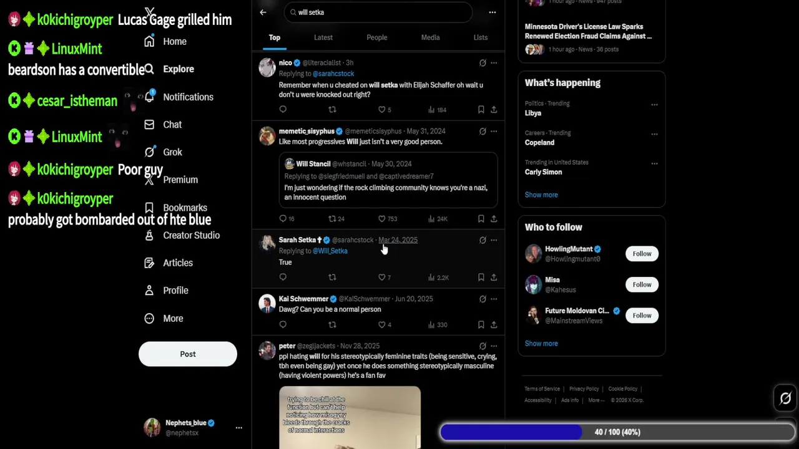Viewport: 799px width, 449px height.
Task: Go back with the arrow beside search
Action: [263, 12]
